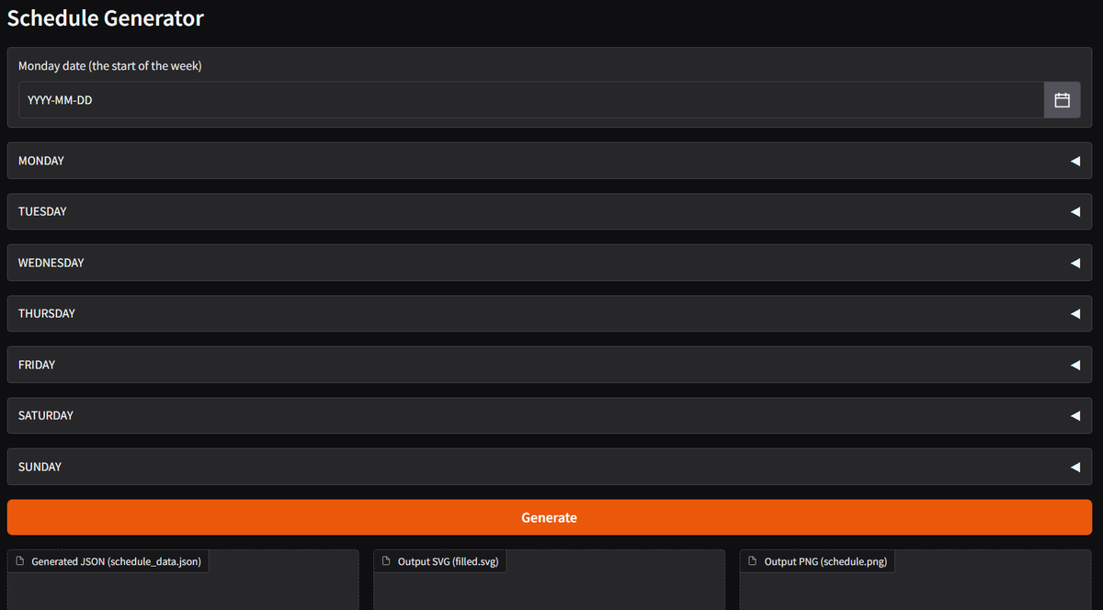
Task: Click the Schedule Generator heading
Action: [106, 17]
